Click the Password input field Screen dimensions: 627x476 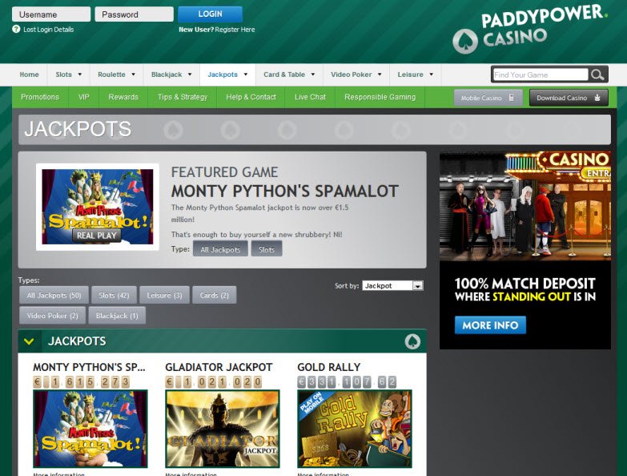(134, 14)
